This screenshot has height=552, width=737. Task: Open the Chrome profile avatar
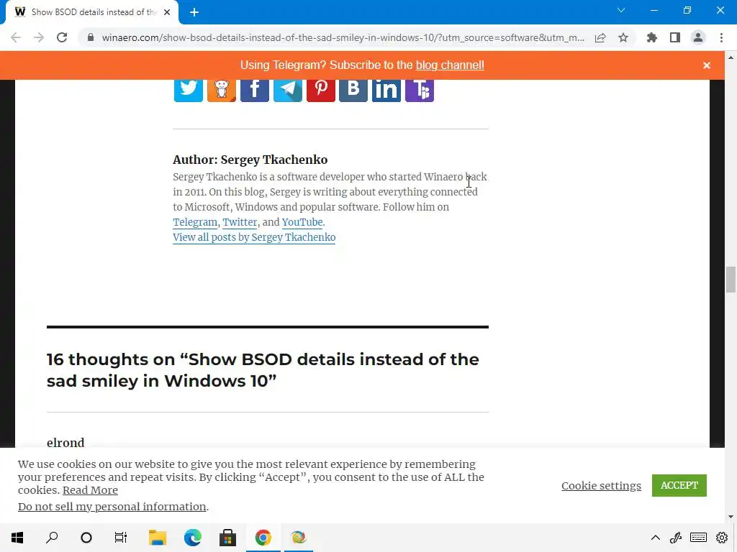pos(698,37)
